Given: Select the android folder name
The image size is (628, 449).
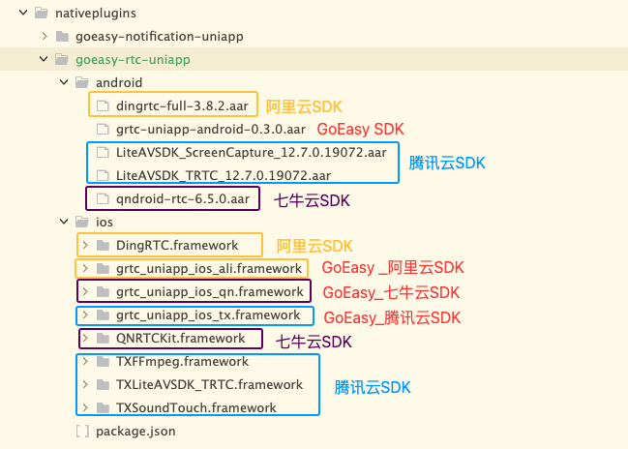Looking at the screenshot, I should (x=119, y=82).
